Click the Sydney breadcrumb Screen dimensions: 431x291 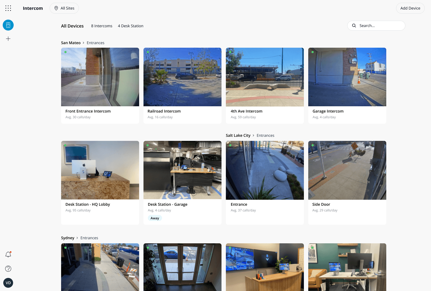68,238
